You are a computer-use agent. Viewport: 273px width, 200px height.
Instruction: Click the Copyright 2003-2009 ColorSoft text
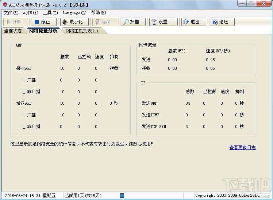pos(227,196)
